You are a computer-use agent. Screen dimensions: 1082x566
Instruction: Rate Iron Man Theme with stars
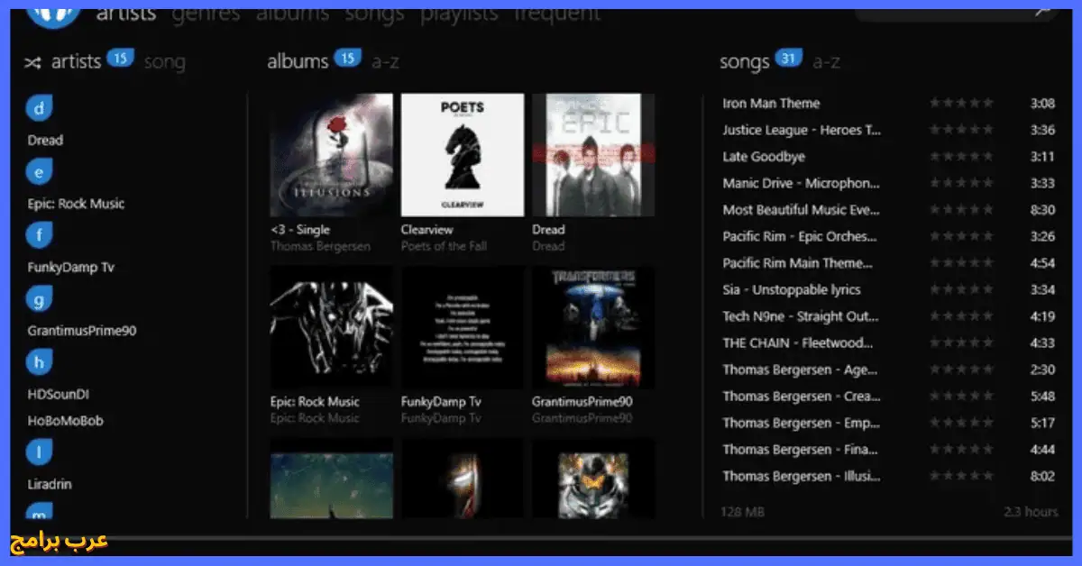tap(961, 103)
